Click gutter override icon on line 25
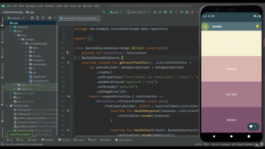This screenshot has height=149, width=265. click(68, 62)
